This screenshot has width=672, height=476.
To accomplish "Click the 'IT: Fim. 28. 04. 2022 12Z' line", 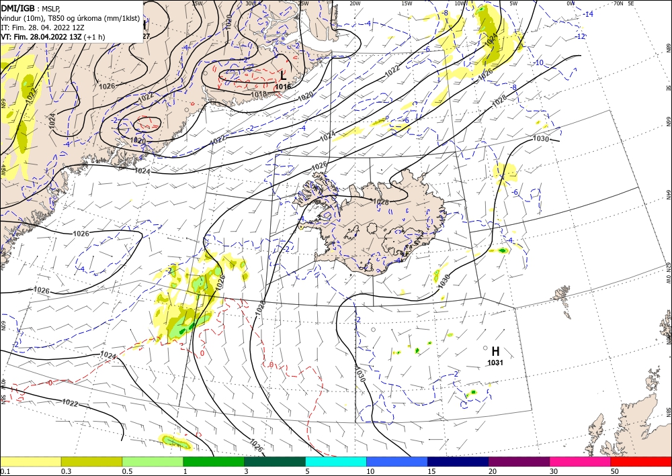I will (x=42, y=28).
